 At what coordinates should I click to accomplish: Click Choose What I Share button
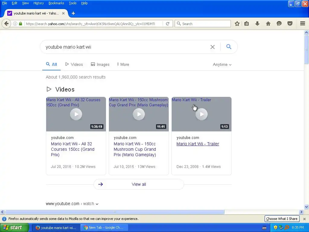pyautogui.click(x=282, y=219)
